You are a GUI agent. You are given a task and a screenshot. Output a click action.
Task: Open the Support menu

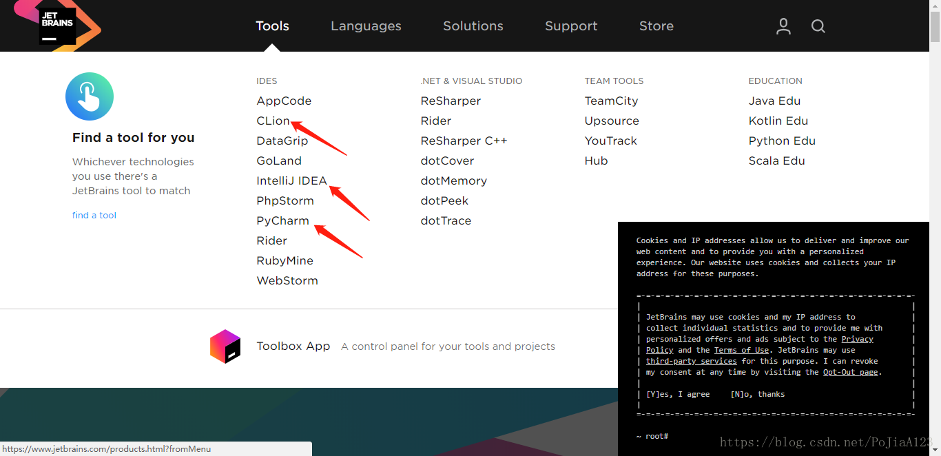pyautogui.click(x=571, y=26)
